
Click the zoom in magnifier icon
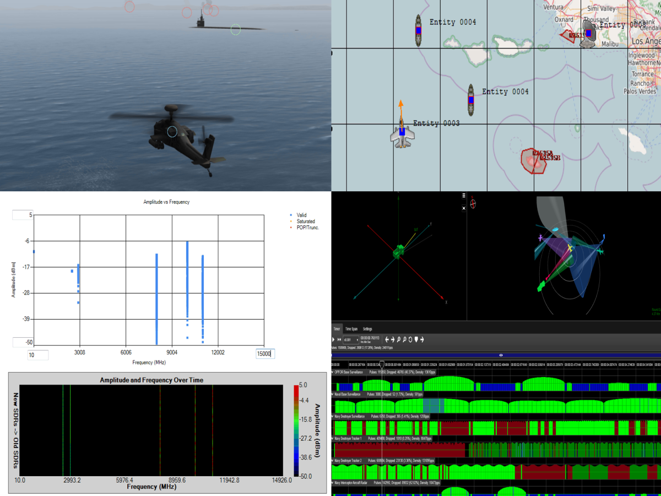click(398, 339)
